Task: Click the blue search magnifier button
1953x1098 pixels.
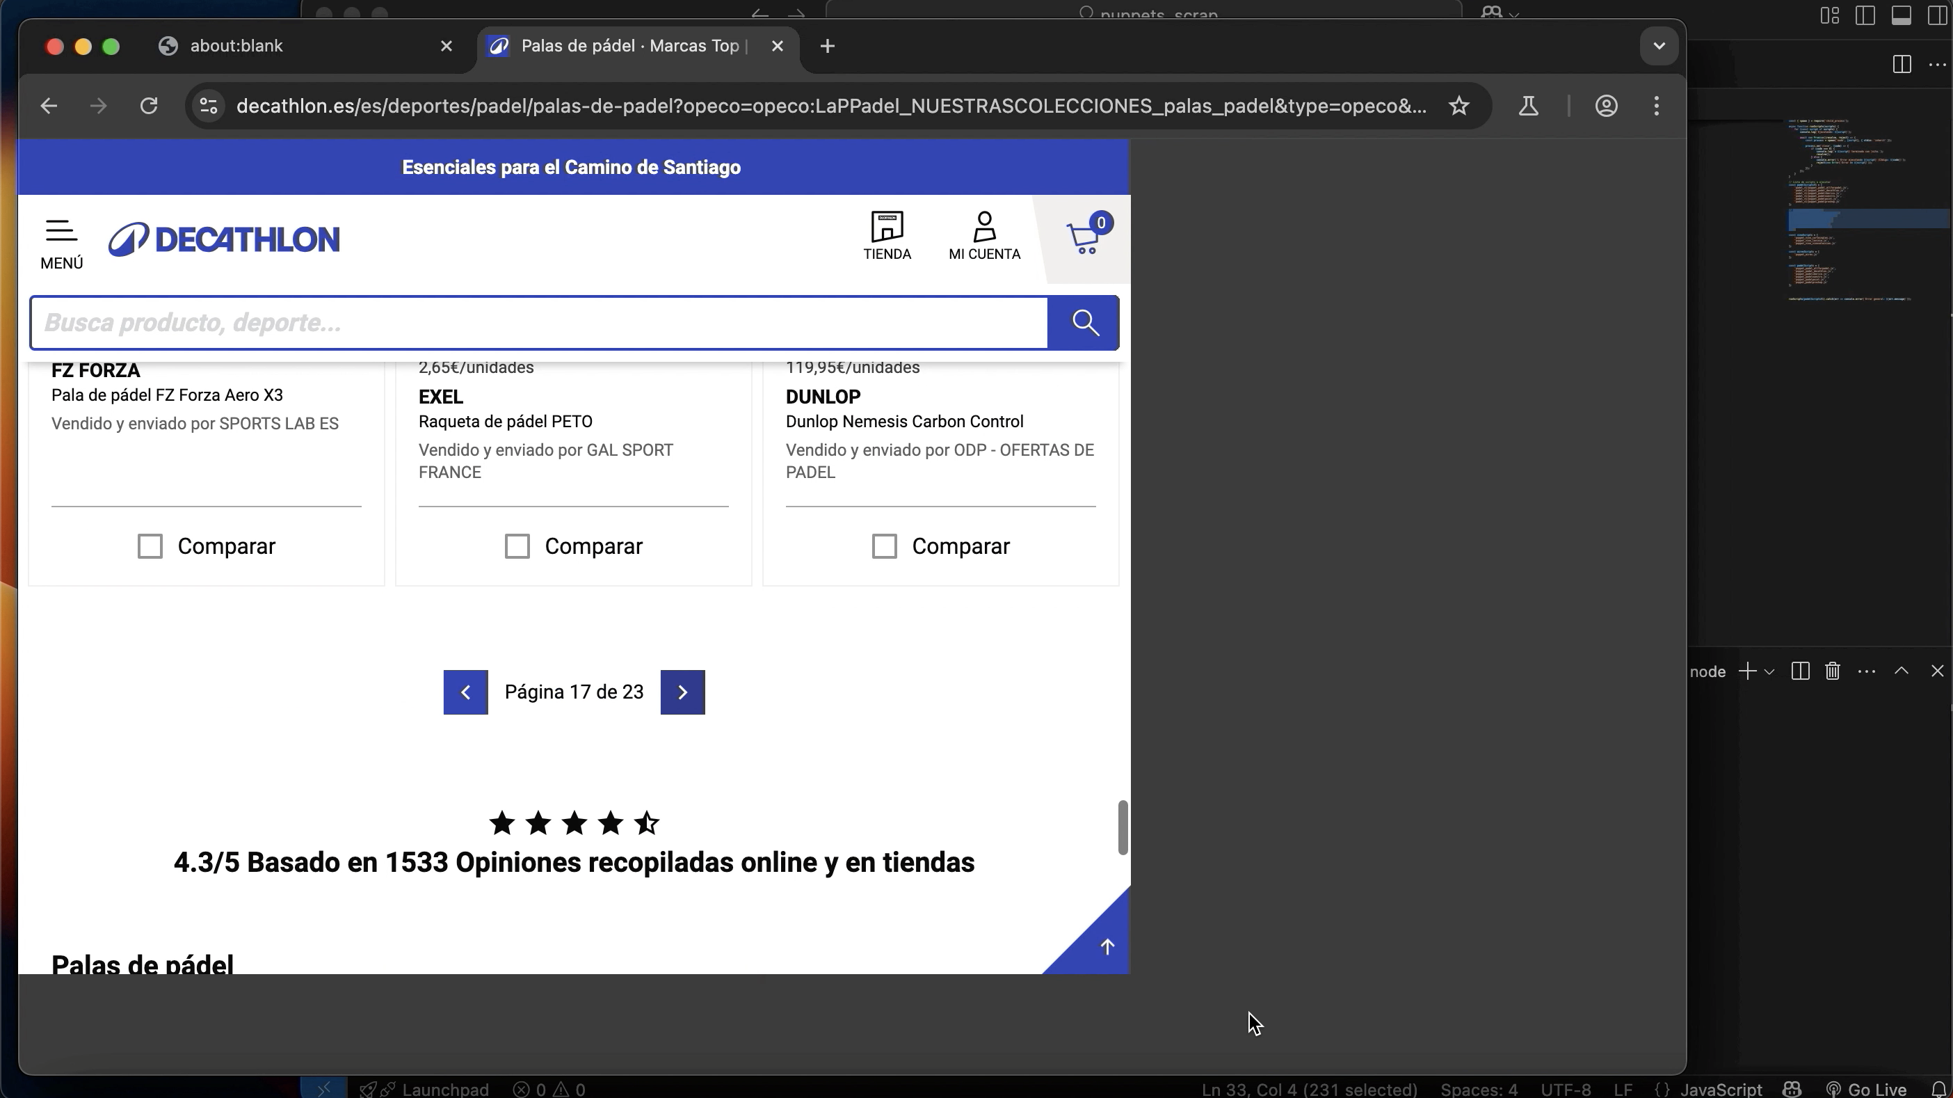Action: point(1084,323)
